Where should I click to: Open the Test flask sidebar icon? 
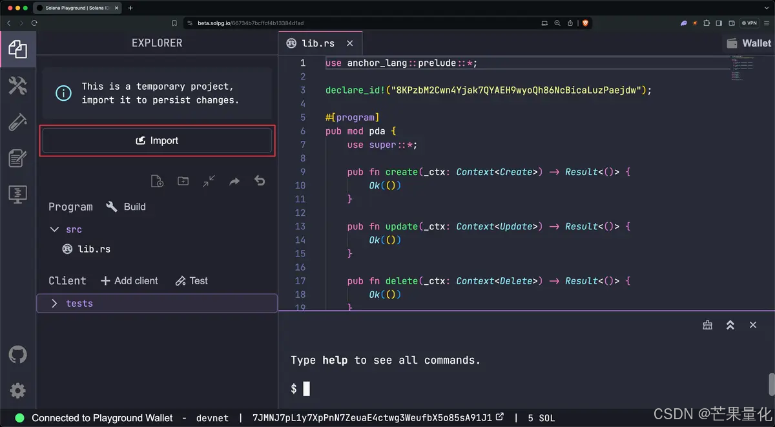[17, 121]
